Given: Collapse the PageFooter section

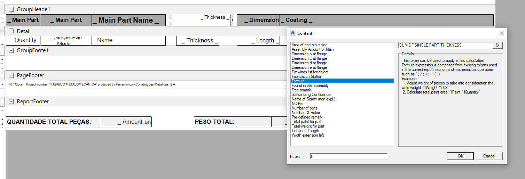Looking at the screenshot, I should click(11, 75).
